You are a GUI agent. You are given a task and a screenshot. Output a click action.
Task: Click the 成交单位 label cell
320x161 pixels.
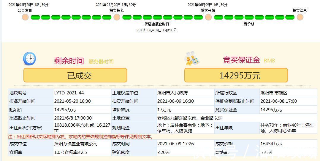[x=31, y=144]
